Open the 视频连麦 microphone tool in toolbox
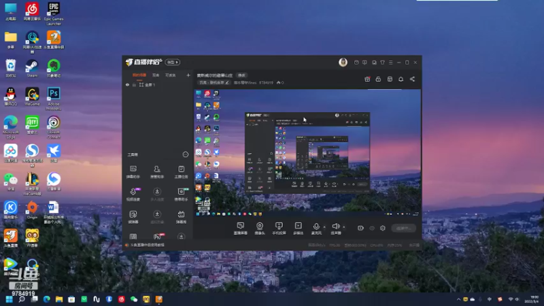Screen dimensions: 544x306 pyautogui.click(x=133, y=194)
